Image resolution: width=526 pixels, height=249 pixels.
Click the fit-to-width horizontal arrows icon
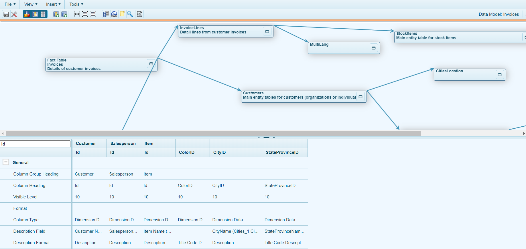pyautogui.click(x=77, y=14)
